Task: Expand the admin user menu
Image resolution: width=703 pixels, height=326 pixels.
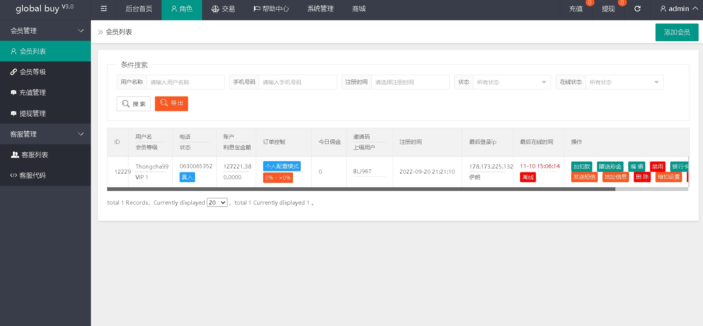Action: pyautogui.click(x=679, y=9)
